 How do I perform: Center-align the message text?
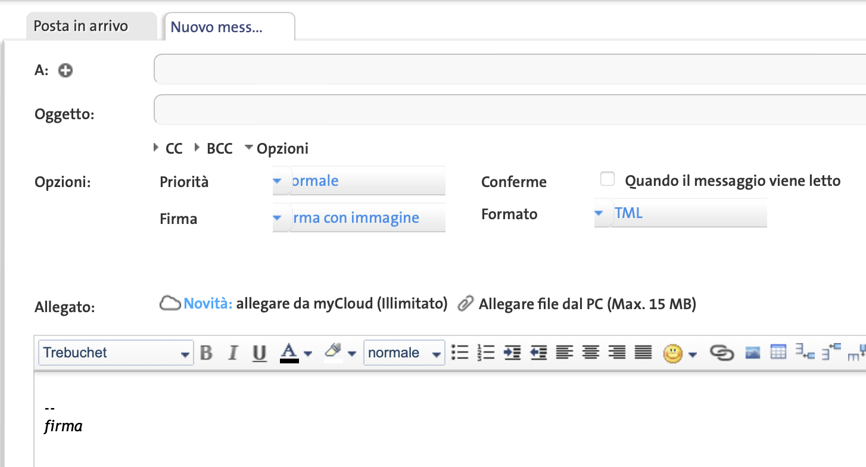590,353
